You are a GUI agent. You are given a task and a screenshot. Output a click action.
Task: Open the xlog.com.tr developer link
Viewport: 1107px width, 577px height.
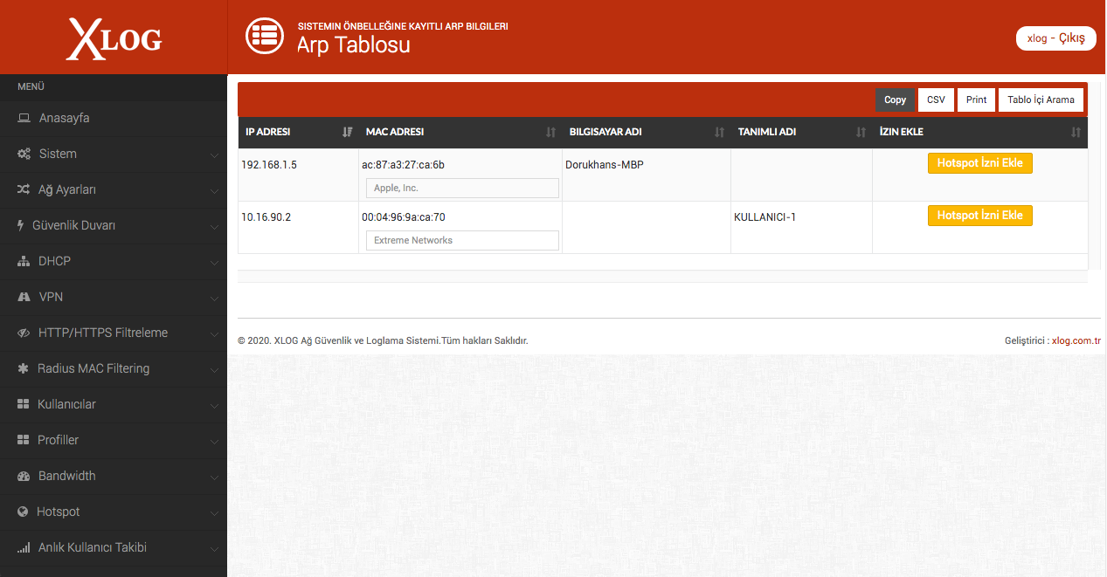click(1076, 340)
